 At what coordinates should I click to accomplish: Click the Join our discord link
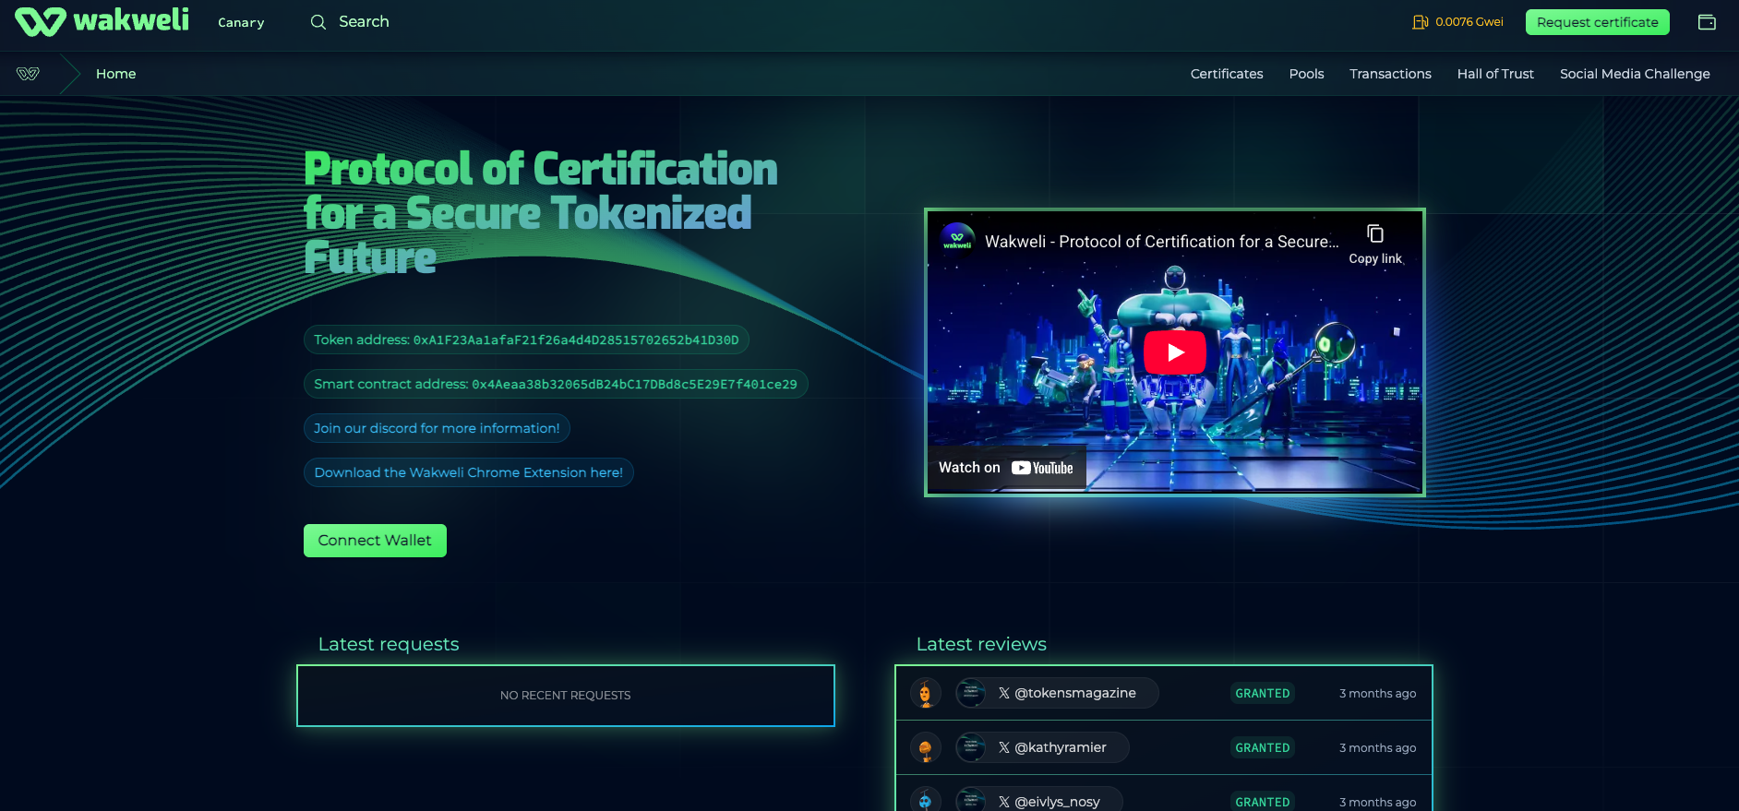tap(437, 428)
